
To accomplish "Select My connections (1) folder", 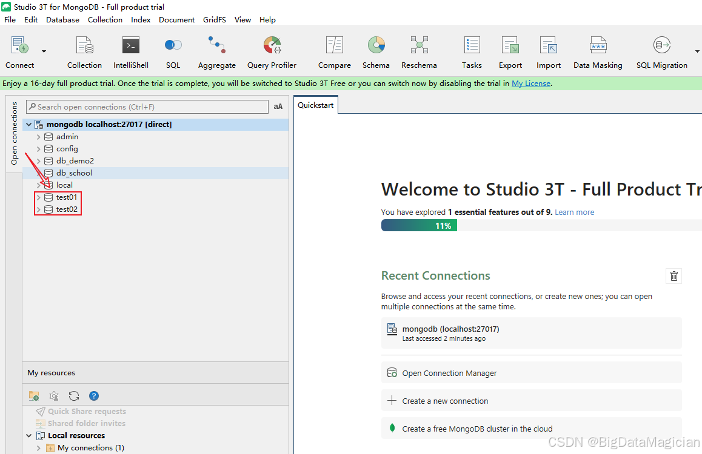I will point(91,448).
